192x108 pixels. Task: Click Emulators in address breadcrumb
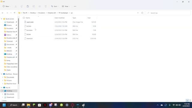point(42,13)
